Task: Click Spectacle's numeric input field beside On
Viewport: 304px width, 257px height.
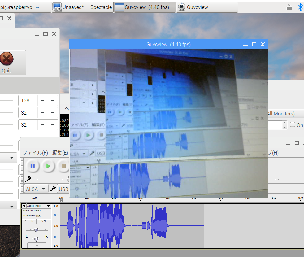Action: pyautogui.click(x=275, y=125)
